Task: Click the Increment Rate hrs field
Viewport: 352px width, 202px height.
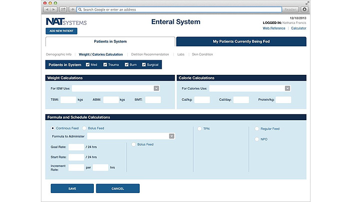Action: (x=100, y=168)
